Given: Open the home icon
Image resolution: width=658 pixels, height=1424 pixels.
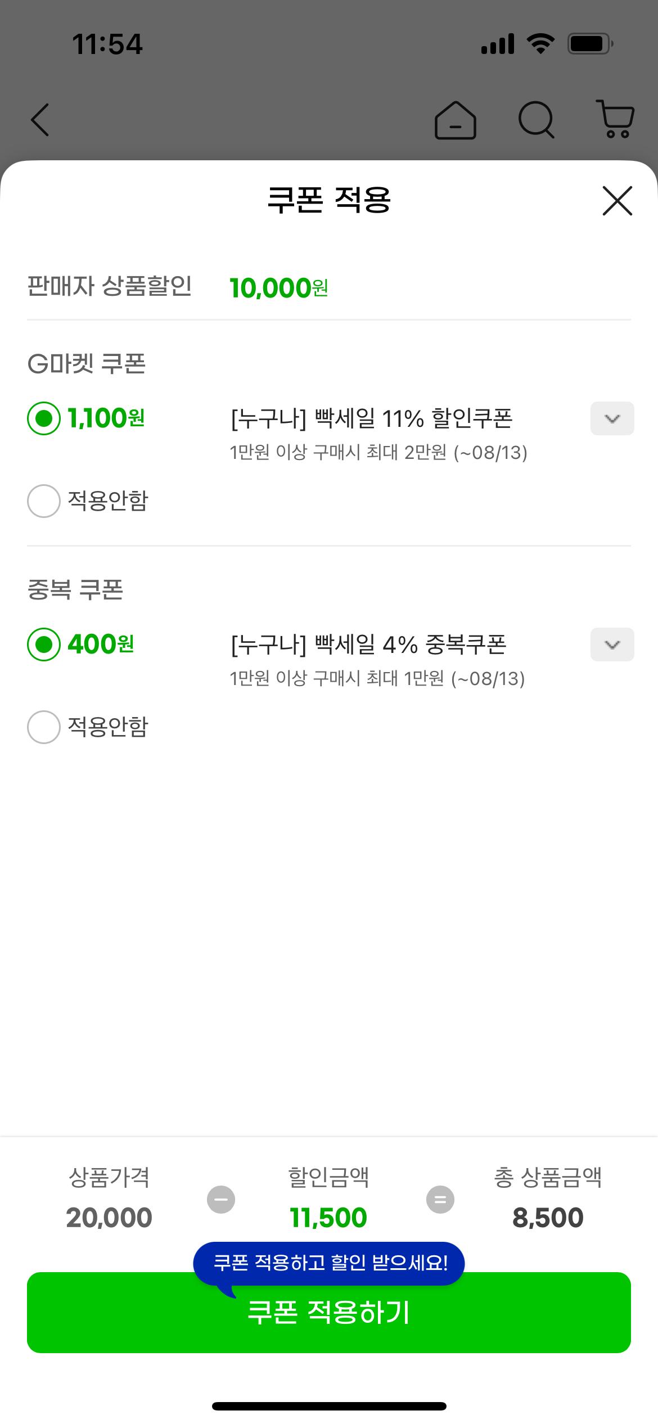Looking at the screenshot, I should 456,120.
